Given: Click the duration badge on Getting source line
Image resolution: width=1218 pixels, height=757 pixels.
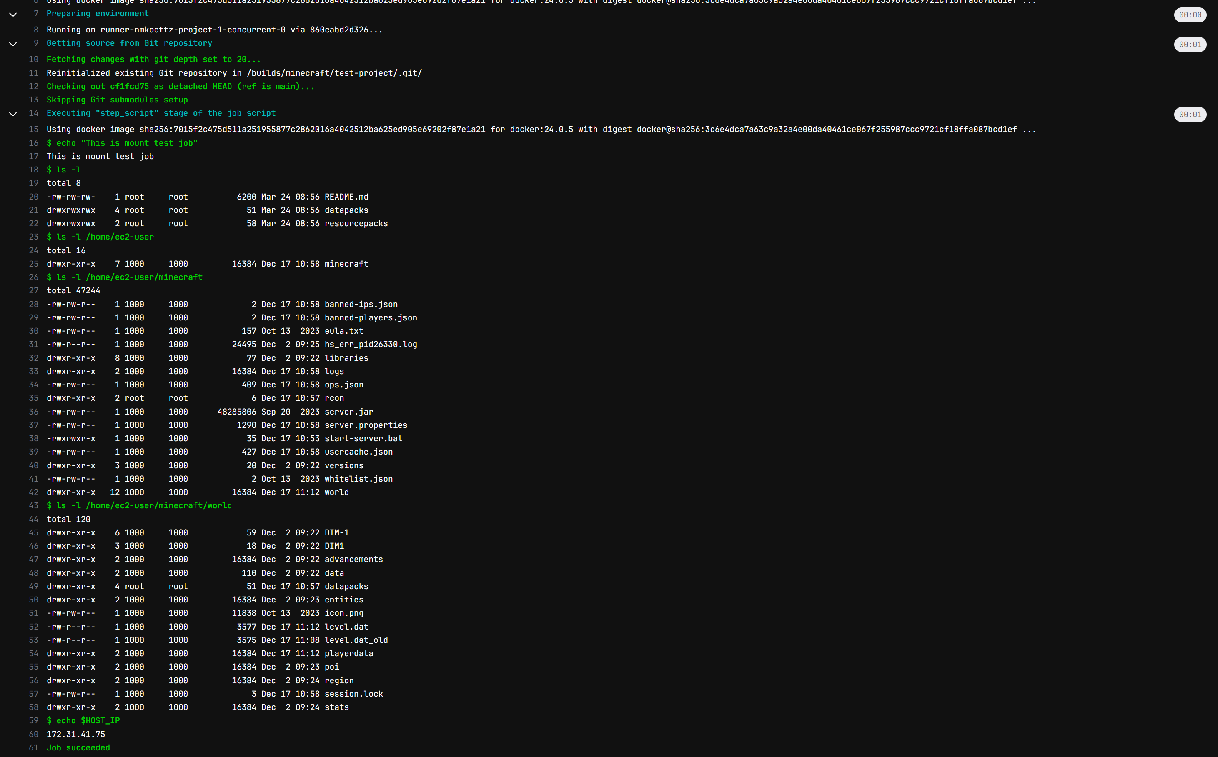Looking at the screenshot, I should (x=1190, y=45).
